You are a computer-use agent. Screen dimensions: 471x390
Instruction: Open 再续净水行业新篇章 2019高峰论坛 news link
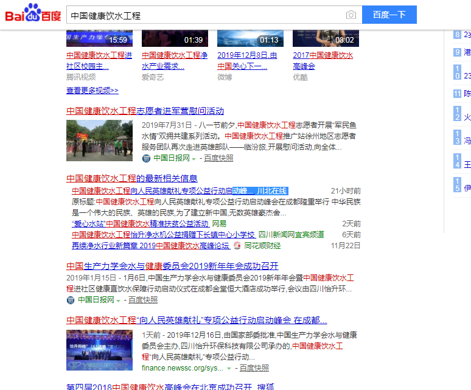point(150,246)
